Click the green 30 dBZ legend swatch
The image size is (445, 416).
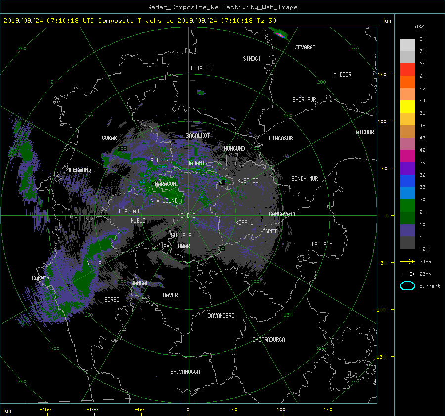click(x=407, y=206)
